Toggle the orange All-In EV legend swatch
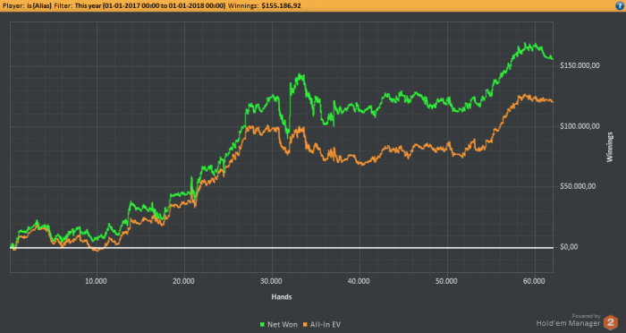This screenshot has height=333, width=626. (x=306, y=325)
